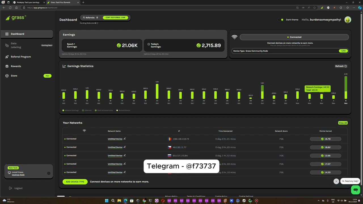Select the 20 Oct bar in chart
This screenshot has width=363, height=204.
coord(157,91)
